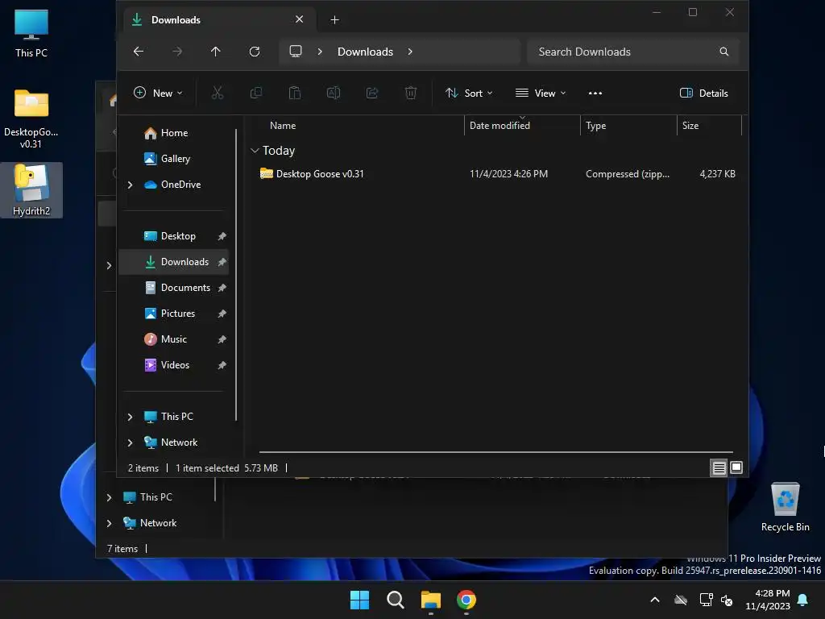Screen dimensions: 825x619
Task: Select the DesktopGoose v0.31 desktop folder
Action: pos(31,118)
